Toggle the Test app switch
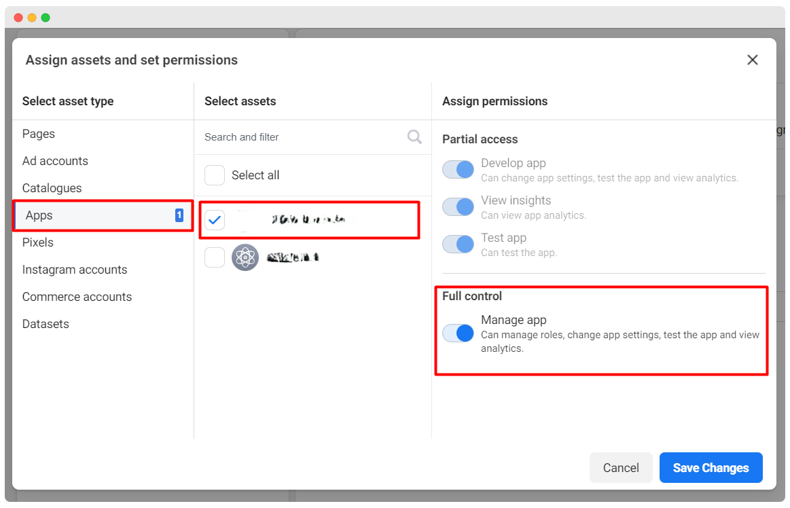790x508 pixels. (x=458, y=244)
